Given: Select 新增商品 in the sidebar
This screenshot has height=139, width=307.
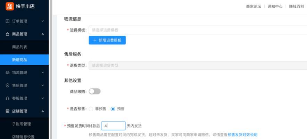Looking at the screenshot, I should (24, 60).
